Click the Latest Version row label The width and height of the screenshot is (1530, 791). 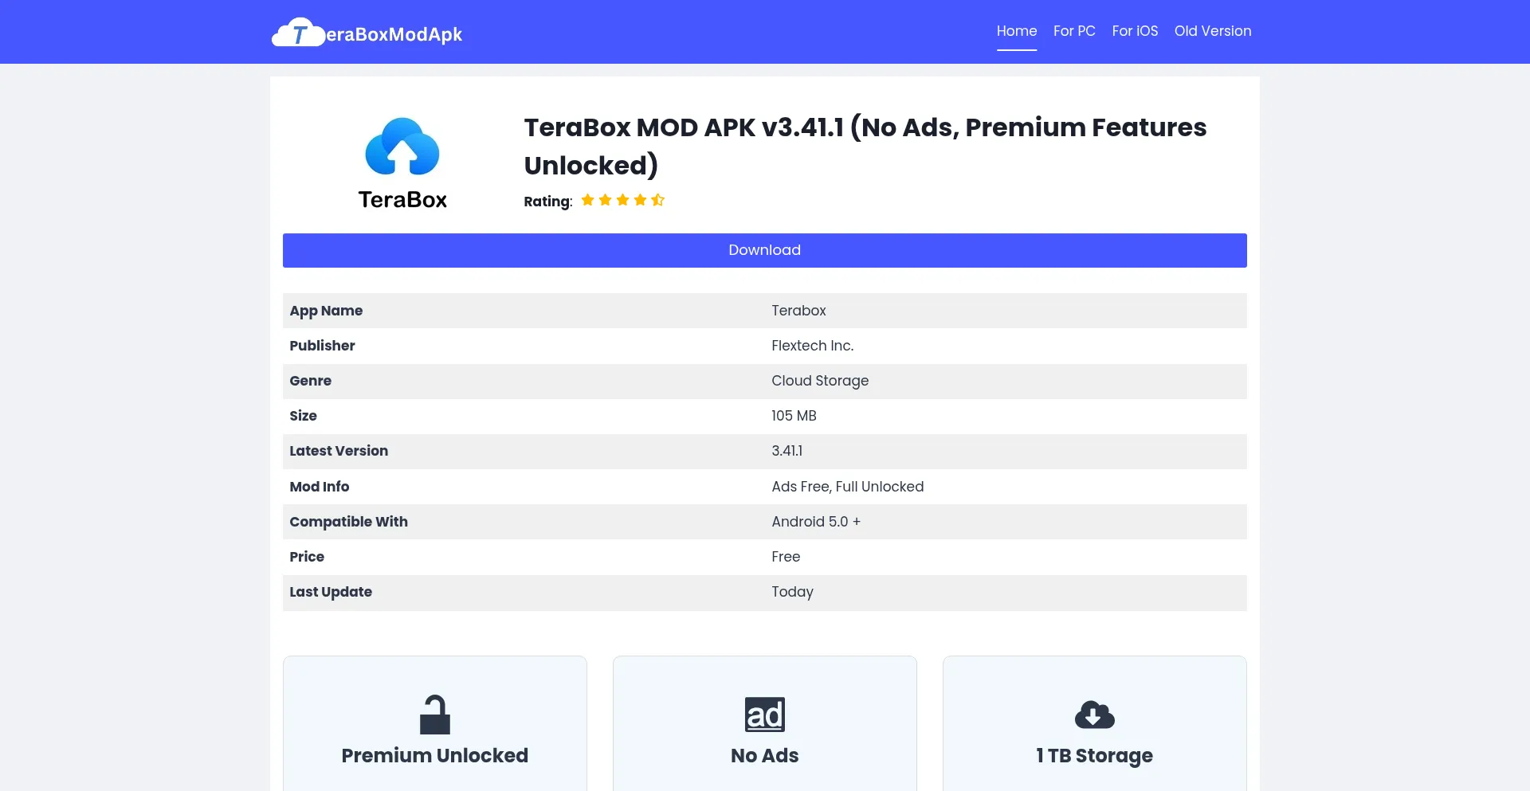click(339, 451)
